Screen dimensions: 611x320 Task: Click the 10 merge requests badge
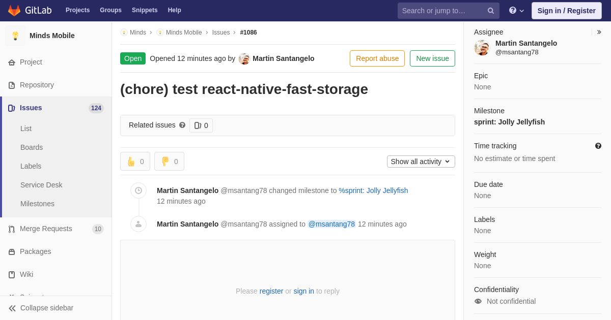pos(98,229)
